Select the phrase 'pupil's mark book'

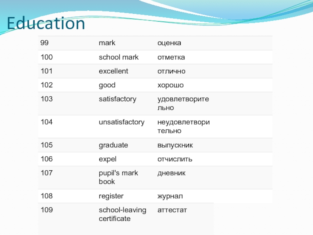pos(119,177)
